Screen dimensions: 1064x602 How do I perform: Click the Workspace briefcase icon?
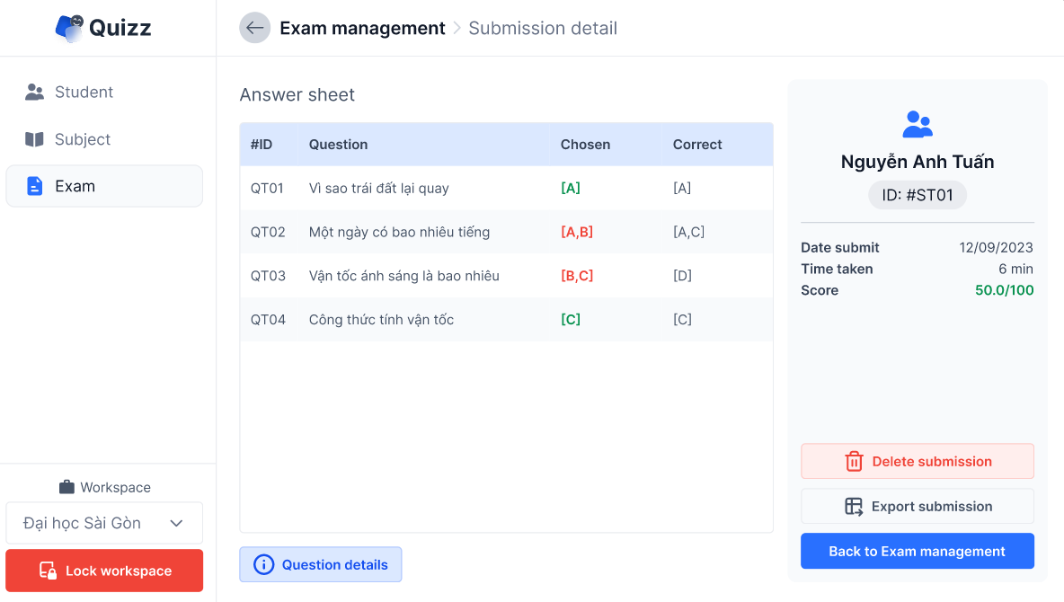[x=66, y=487]
